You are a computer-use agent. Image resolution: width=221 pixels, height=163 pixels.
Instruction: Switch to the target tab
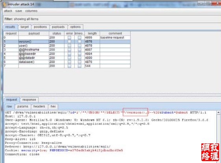[24, 27]
